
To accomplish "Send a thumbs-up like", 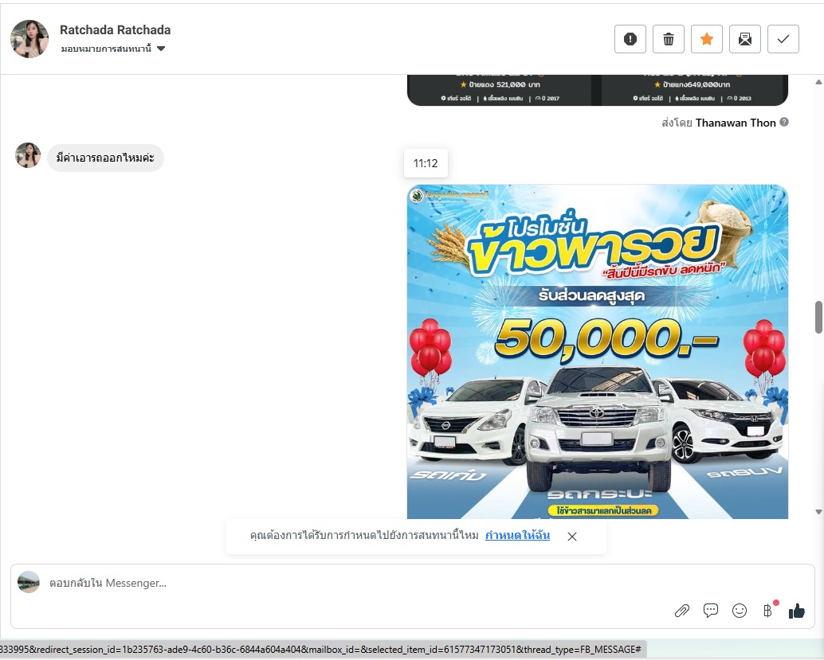I will tap(796, 611).
